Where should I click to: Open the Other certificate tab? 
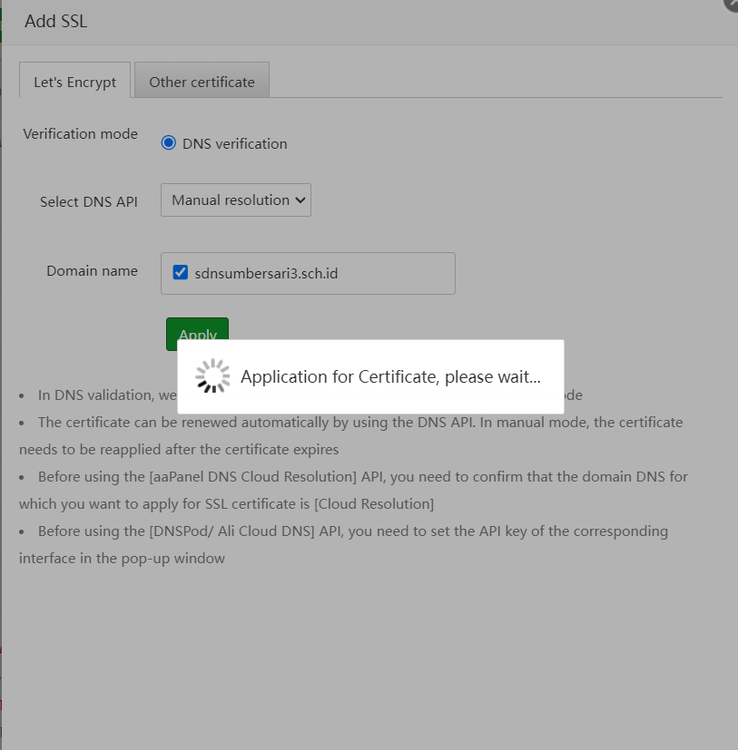(202, 82)
